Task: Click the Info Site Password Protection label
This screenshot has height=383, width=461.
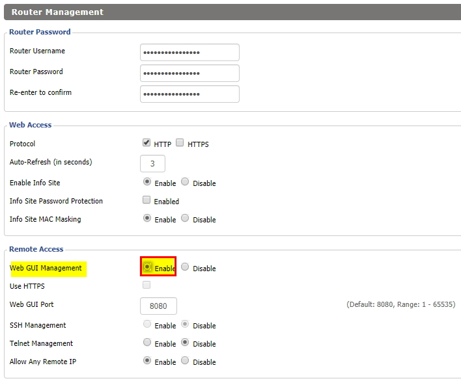Action: (x=56, y=201)
